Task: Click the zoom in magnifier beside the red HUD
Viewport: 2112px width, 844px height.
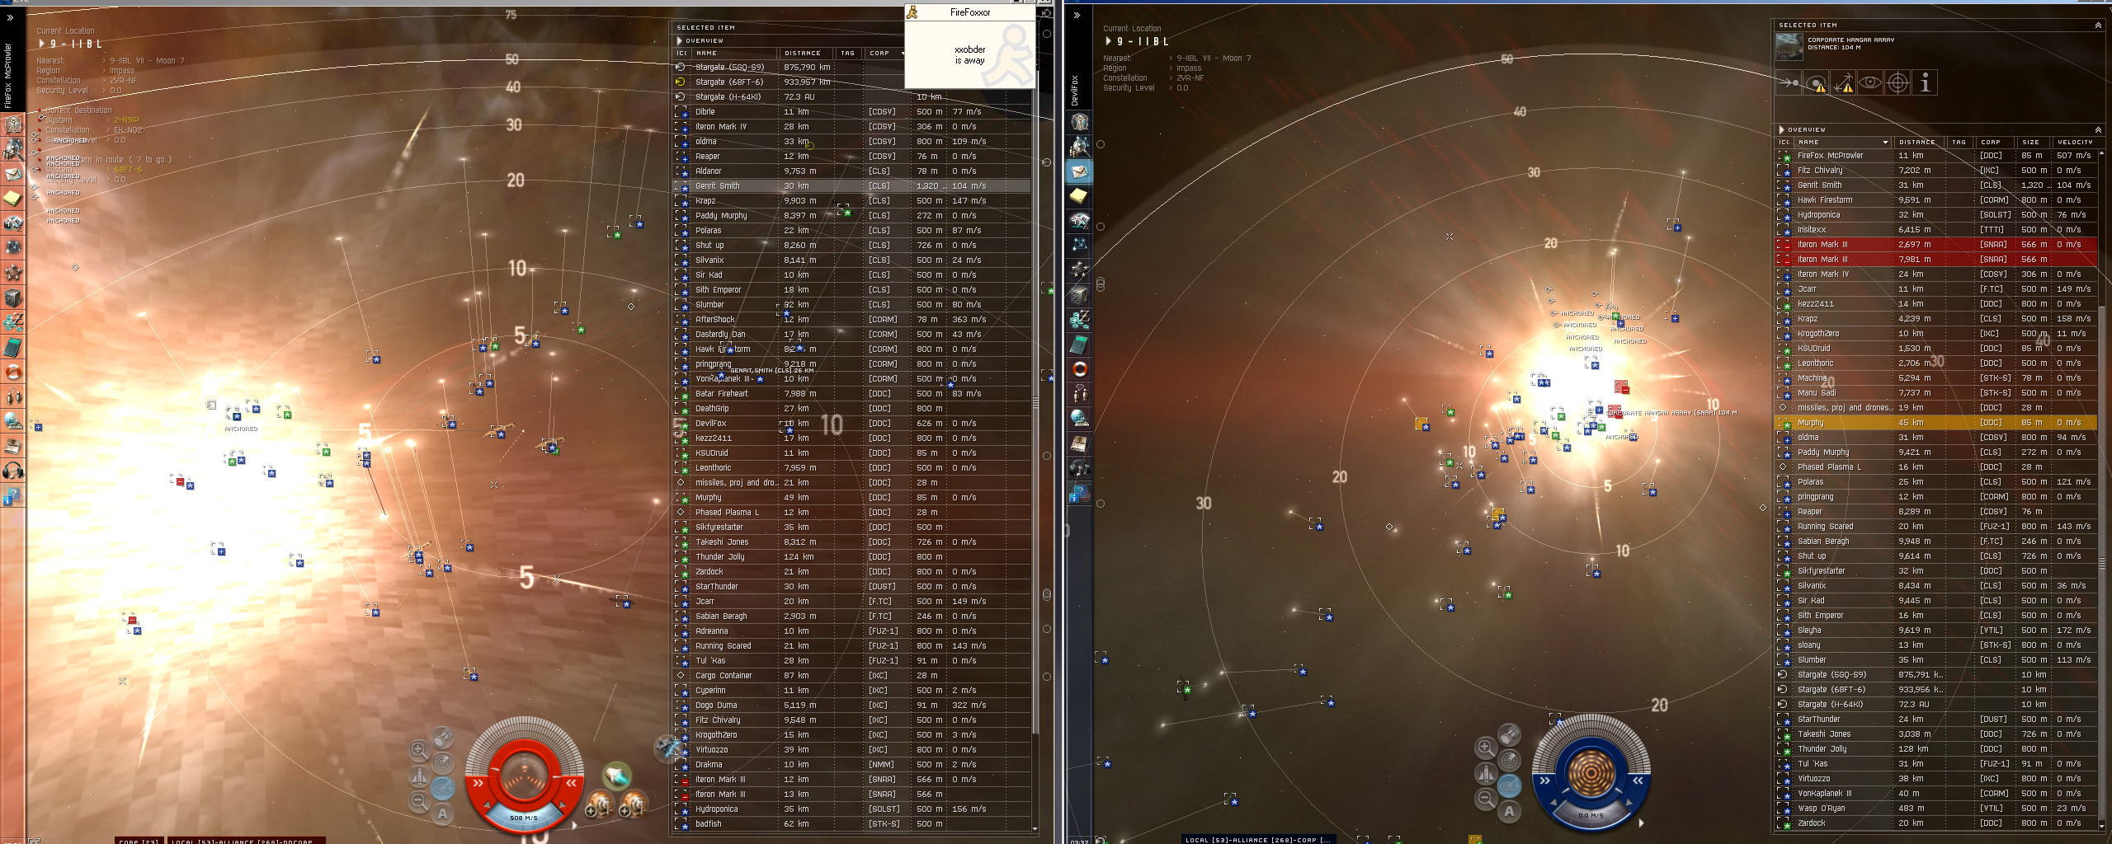Action: click(x=419, y=750)
